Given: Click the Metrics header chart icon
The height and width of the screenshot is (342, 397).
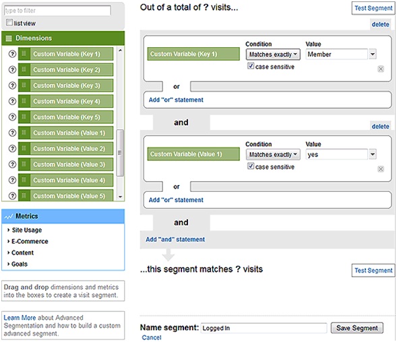Looking at the screenshot, I should click(x=9, y=217).
